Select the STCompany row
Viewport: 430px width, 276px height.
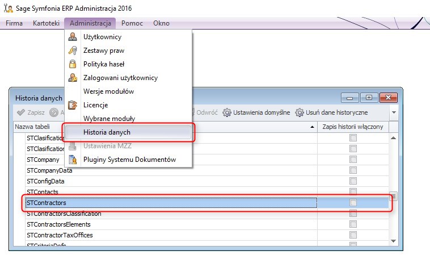(x=206, y=159)
